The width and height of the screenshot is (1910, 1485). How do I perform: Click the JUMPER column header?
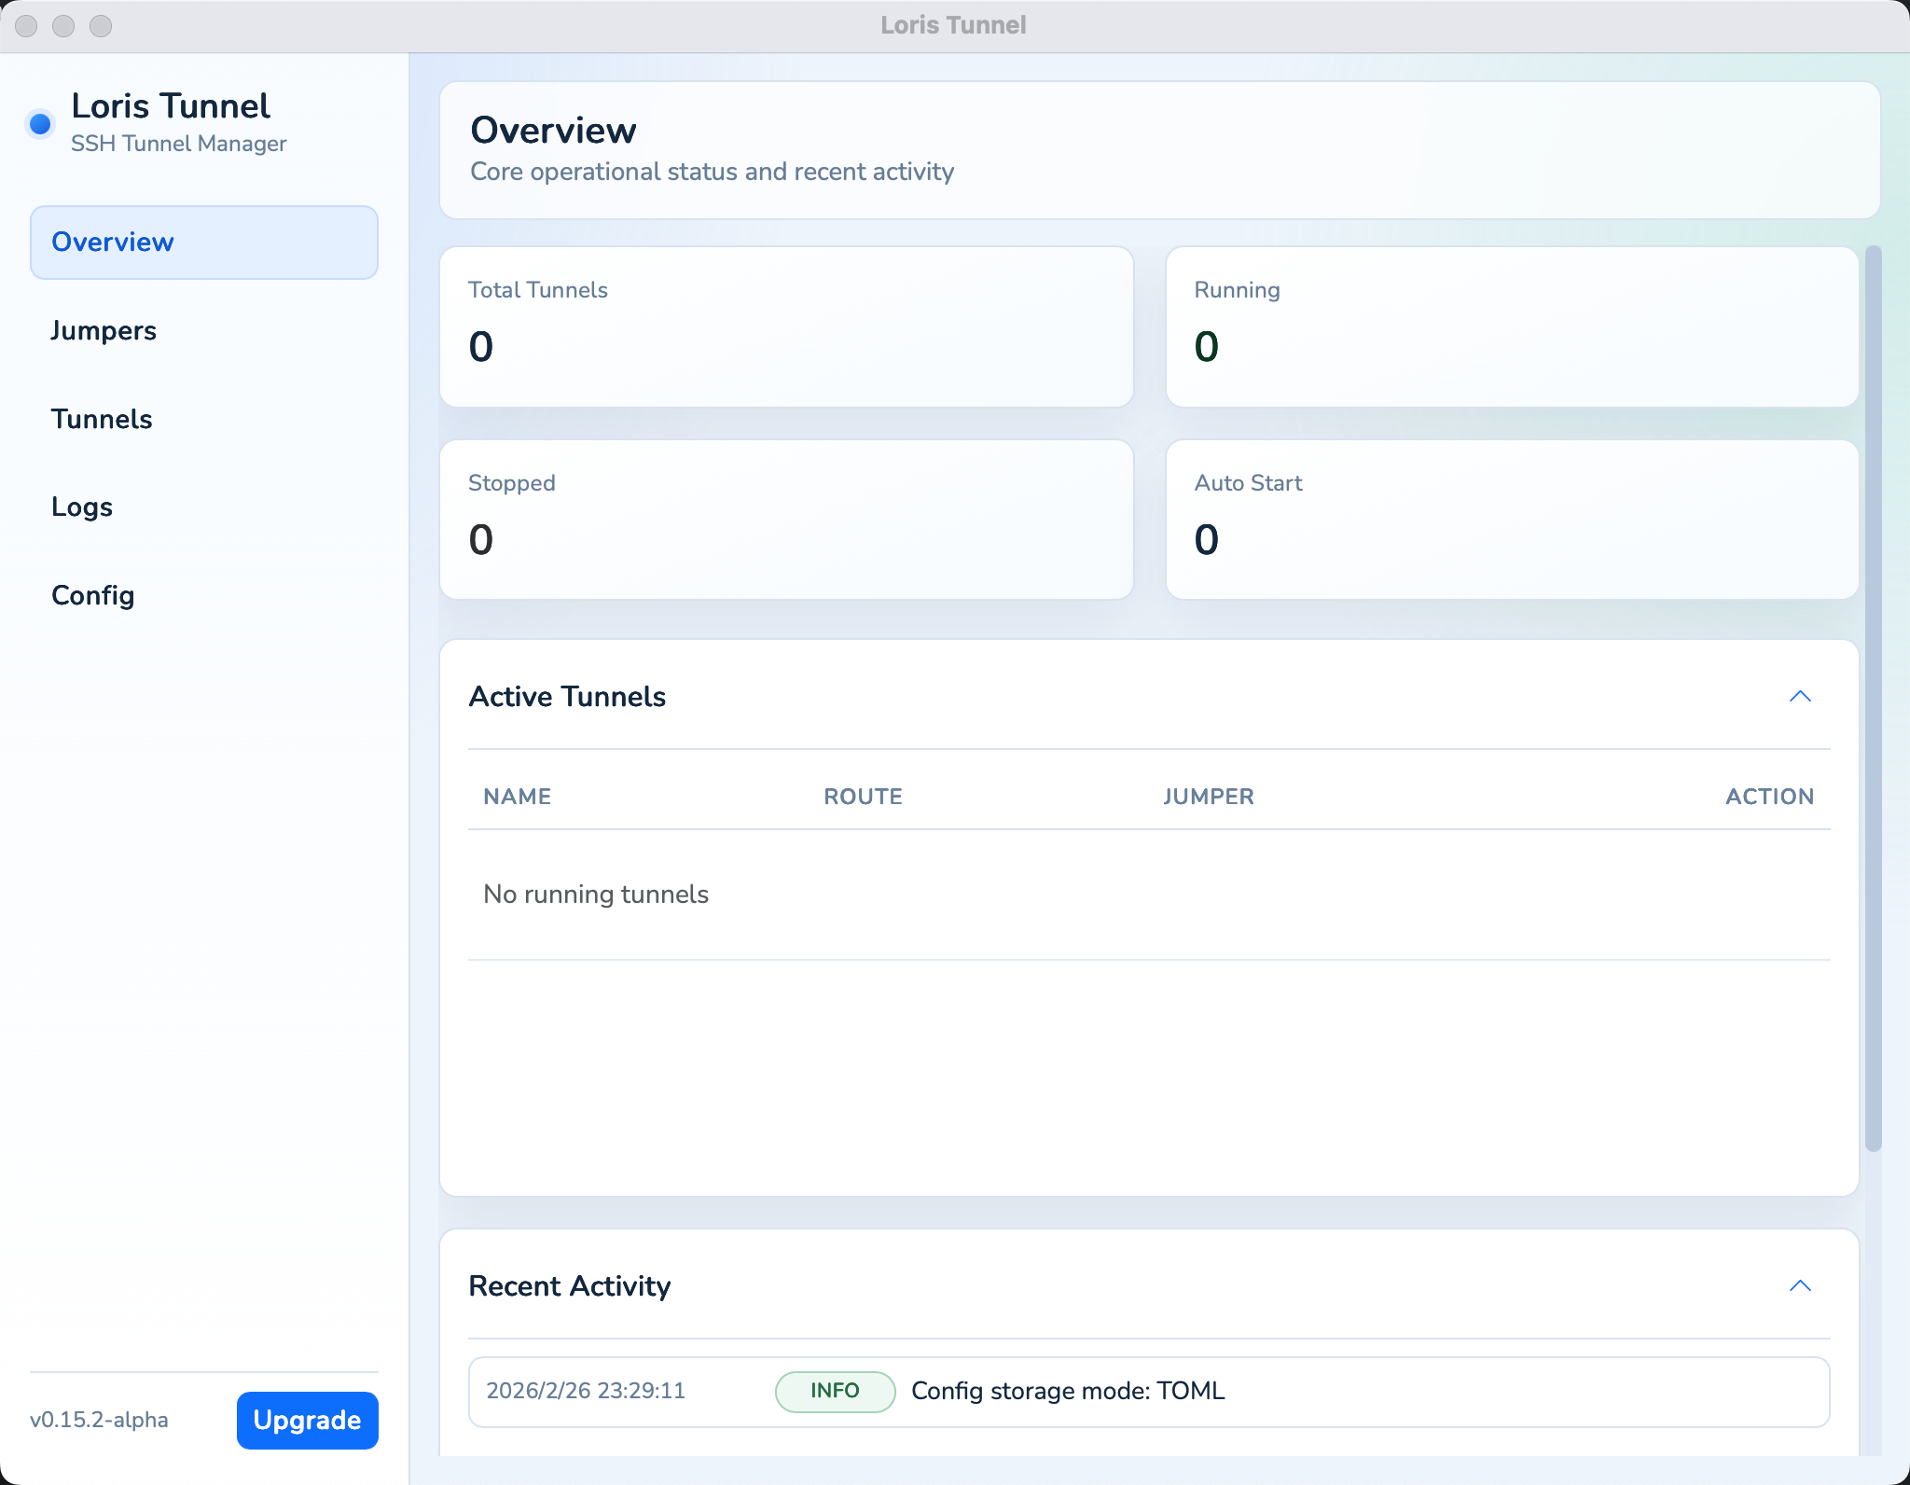click(1208, 797)
